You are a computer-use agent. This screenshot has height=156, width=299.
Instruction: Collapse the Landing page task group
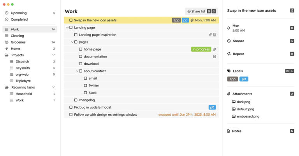coord(67,28)
